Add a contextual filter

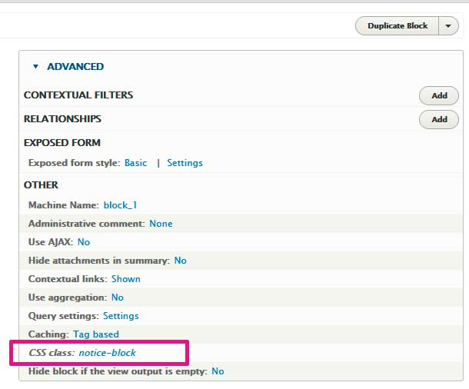click(438, 95)
